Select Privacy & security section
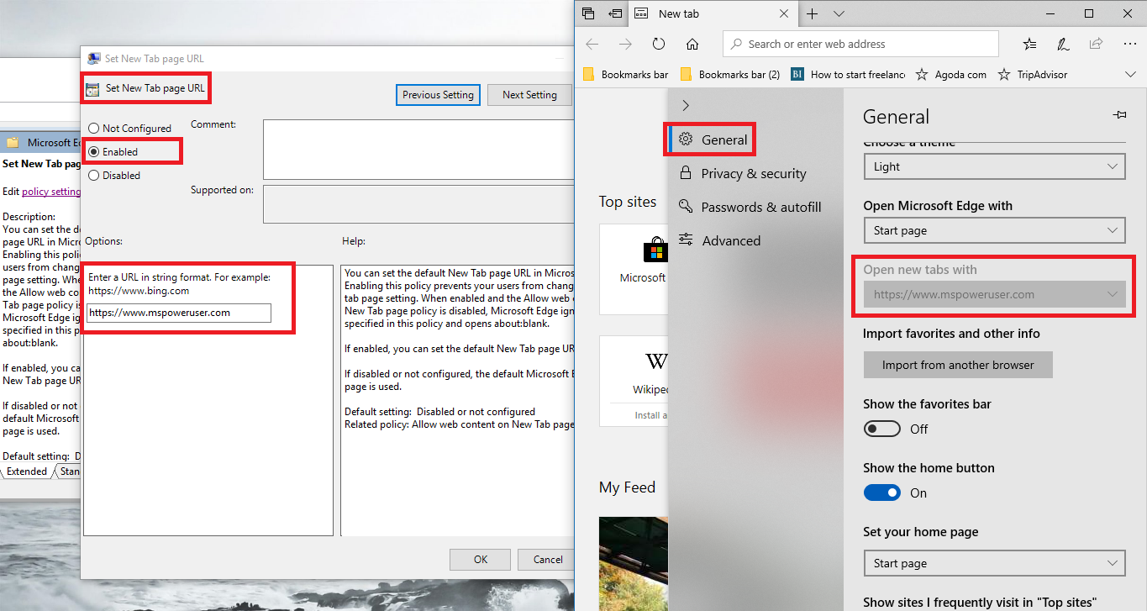This screenshot has height=611, width=1147. point(742,173)
